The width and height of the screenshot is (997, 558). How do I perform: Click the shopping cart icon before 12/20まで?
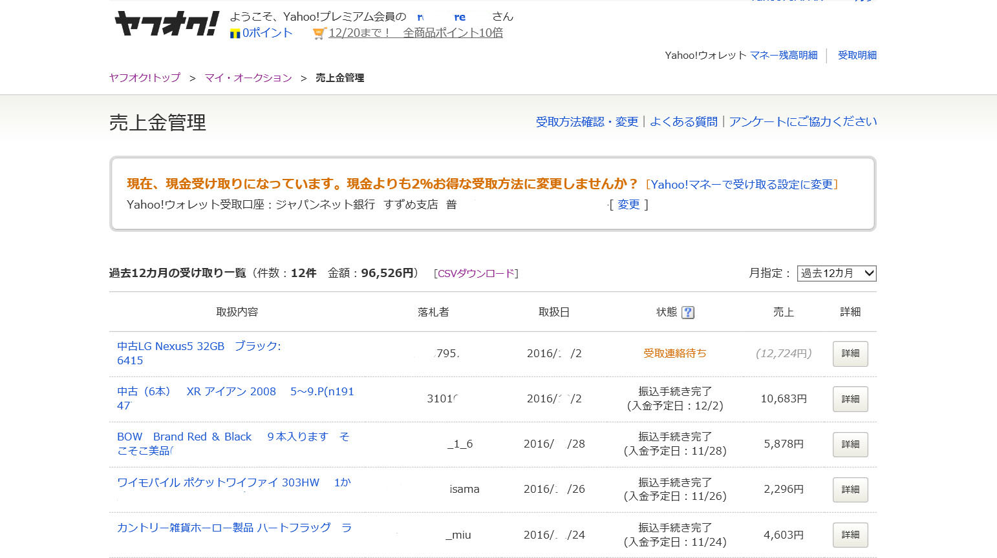pyautogui.click(x=318, y=34)
